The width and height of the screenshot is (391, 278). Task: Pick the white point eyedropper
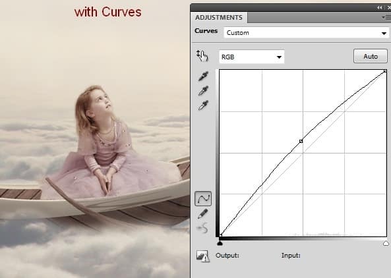pyautogui.click(x=203, y=105)
